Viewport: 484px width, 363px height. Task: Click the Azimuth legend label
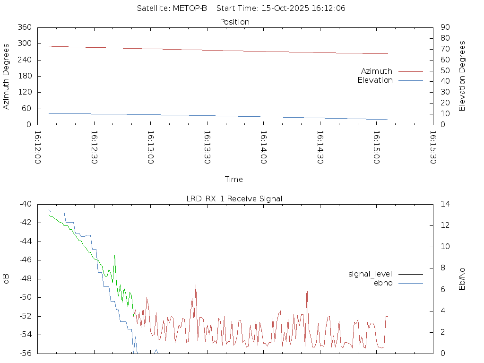coord(376,71)
